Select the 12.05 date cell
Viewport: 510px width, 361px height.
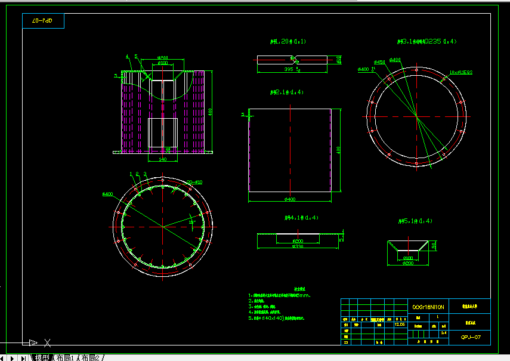(x=400, y=325)
